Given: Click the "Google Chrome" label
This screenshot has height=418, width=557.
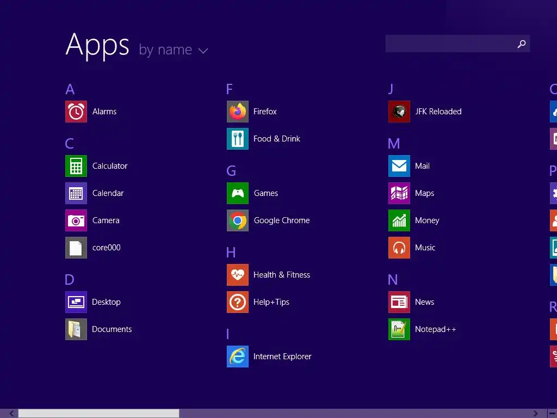Looking at the screenshot, I should (282, 220).
